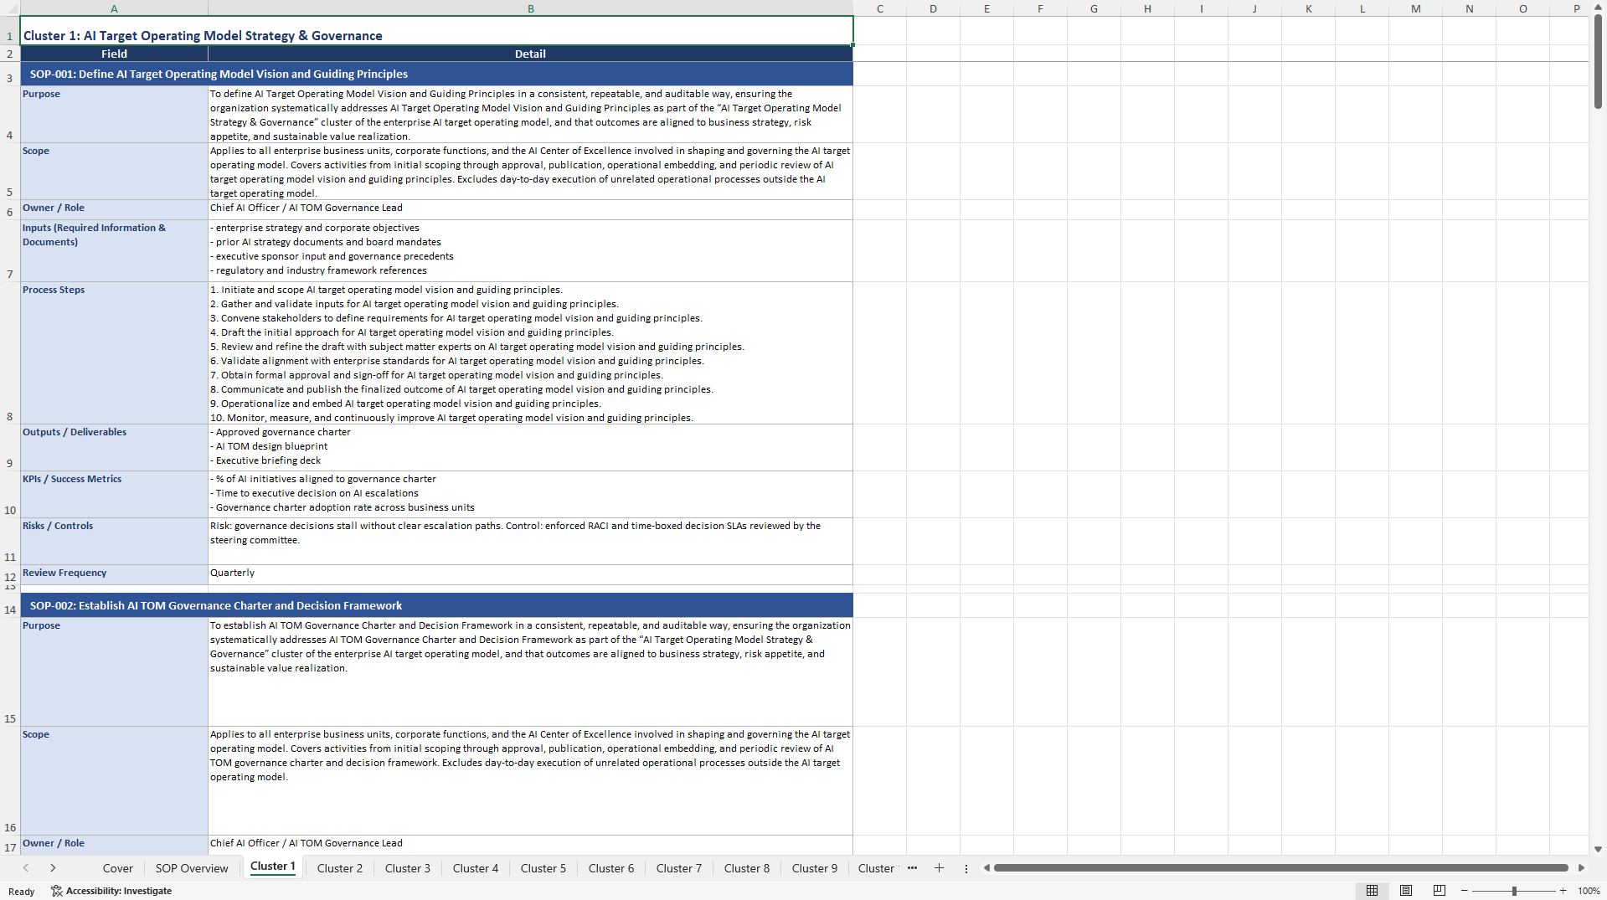This screenshot has height=900, width=1607.
Task: Switch to Cluster 7 sheet tab
Action: click(679, 868)
